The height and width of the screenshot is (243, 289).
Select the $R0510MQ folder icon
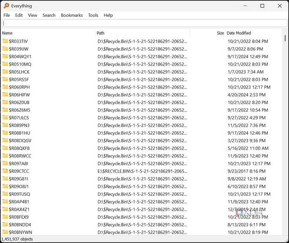[x=5, y=64]
